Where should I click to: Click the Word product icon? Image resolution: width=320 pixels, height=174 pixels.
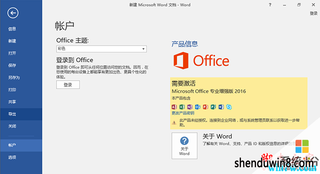(221, 107)
